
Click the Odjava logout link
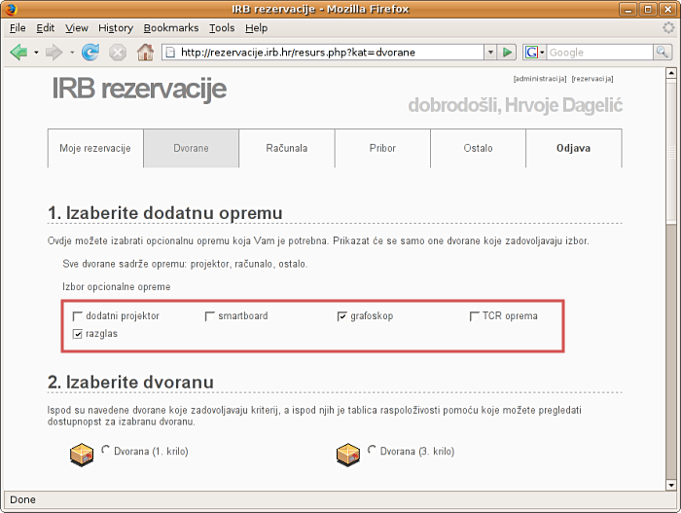pos(573,148)
